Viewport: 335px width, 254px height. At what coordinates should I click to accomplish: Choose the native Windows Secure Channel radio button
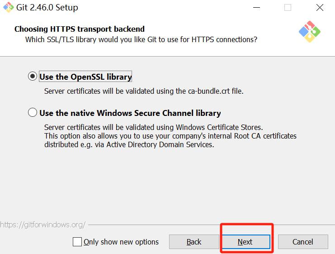[x=33, y=113]
